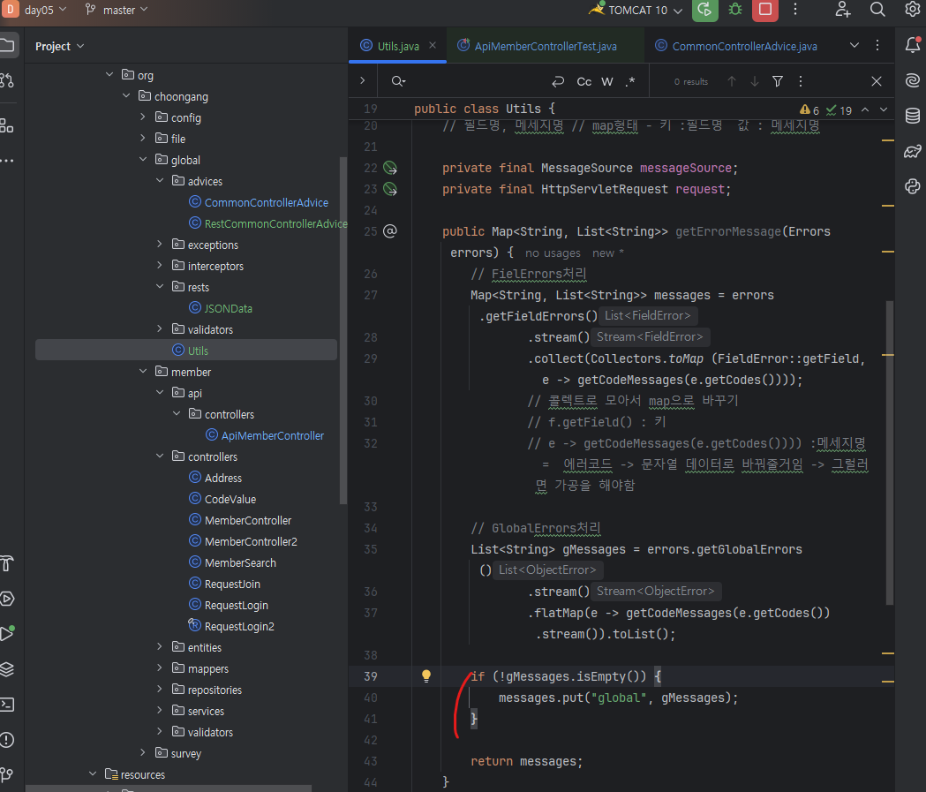Click the editor vertical scrollbar
This screenshot has height=792, width=926.
click(x=890, y=452)
